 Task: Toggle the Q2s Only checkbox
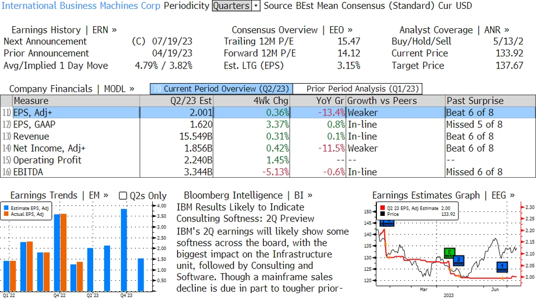tap(122, 195)
